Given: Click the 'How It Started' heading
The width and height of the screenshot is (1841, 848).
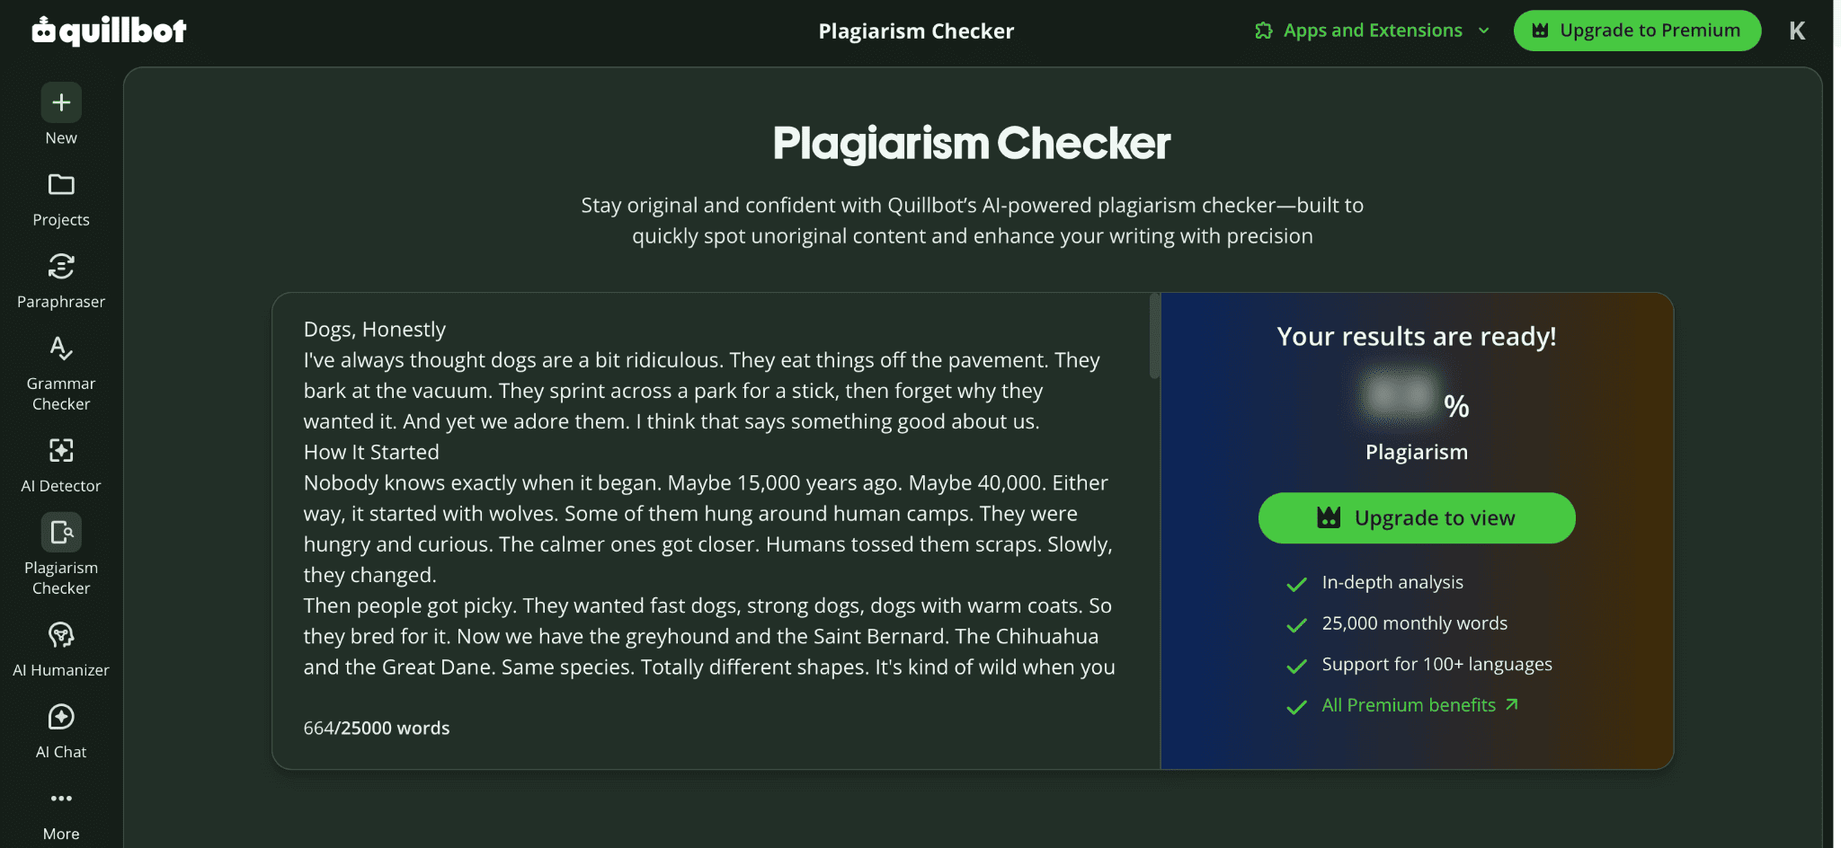Looking at the screenshot, I should 371,452.
